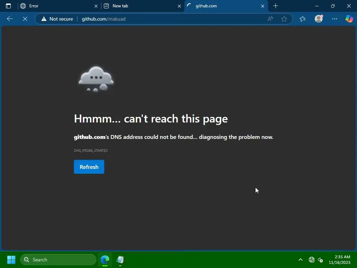Click the taskbar Search box
This screenshot has width=357, height=268.
click(58, 260)
